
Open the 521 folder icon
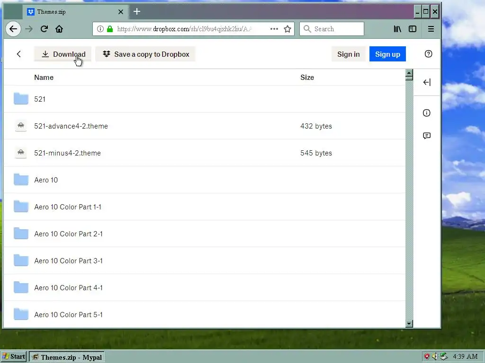click(x=21, y=99)
